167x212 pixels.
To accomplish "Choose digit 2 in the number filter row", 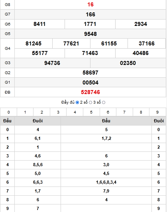I will [x=41, y=112].
